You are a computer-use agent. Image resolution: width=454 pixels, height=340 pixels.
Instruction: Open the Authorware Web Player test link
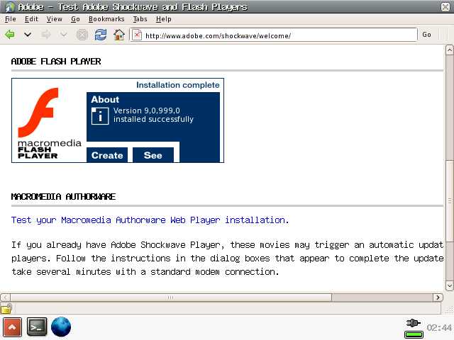click(x=150, y=220)
